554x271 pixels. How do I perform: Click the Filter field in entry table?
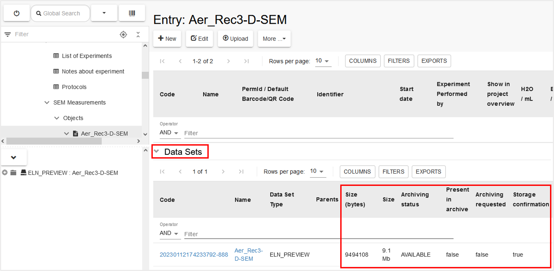[x=319, y=133]
